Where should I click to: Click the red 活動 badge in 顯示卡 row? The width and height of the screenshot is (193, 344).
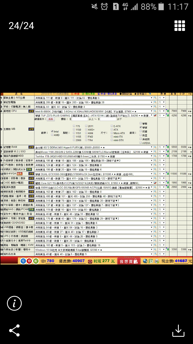[19, 174]
